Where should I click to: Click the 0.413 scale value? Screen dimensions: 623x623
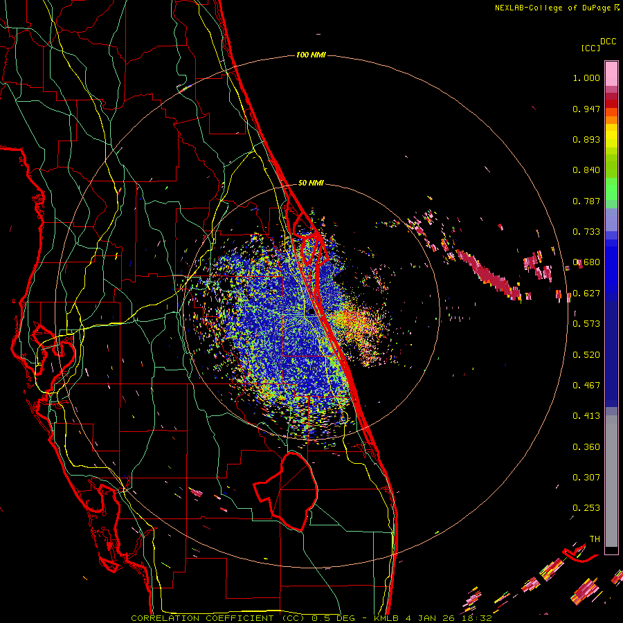tap(586, 416)
